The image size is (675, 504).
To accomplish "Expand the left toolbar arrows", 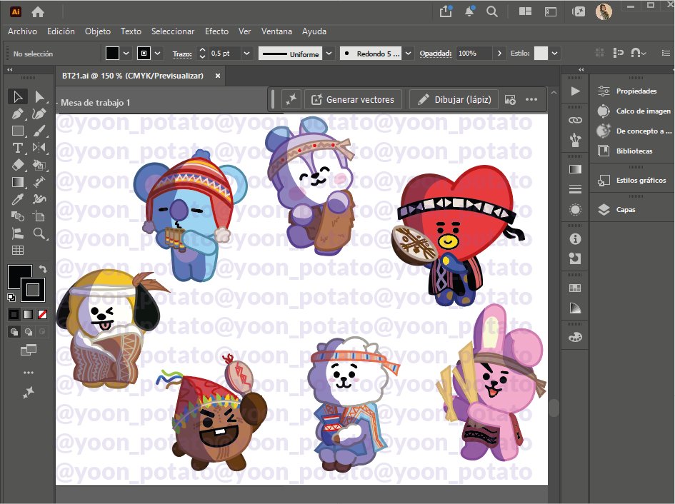I will click(10, 69).
